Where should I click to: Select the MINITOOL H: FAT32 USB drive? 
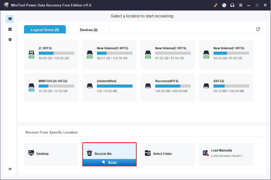click(x=51, y=88)
